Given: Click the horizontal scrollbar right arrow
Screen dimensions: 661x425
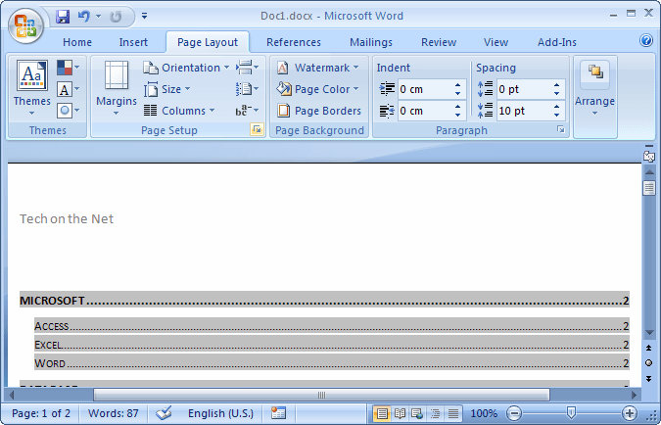Looking at the screenshot, I should pos(635,395).
